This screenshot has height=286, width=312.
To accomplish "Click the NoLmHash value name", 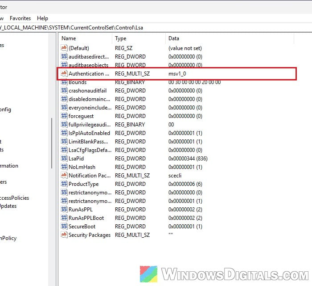I will click(x=82, y=167).
